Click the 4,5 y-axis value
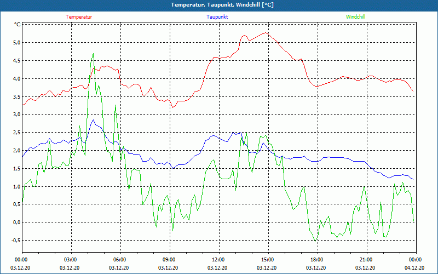Viewport: 438px width, 274px height. click(17, 61)
